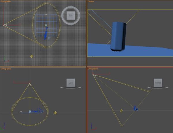Viewport: 173px width, 133px height.
Task: Select the spotlight cone icon in top view
Action: (5, 25)
